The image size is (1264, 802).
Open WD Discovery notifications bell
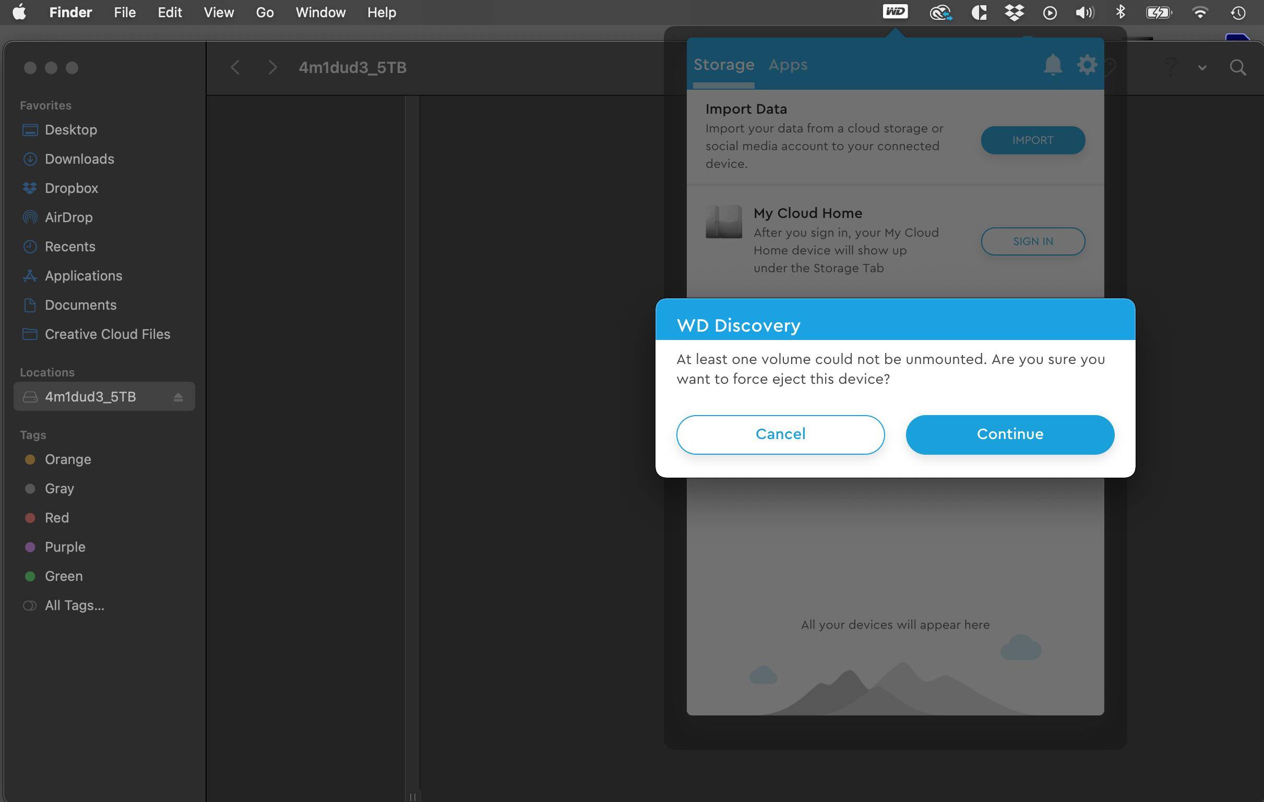pos(1052,65)
